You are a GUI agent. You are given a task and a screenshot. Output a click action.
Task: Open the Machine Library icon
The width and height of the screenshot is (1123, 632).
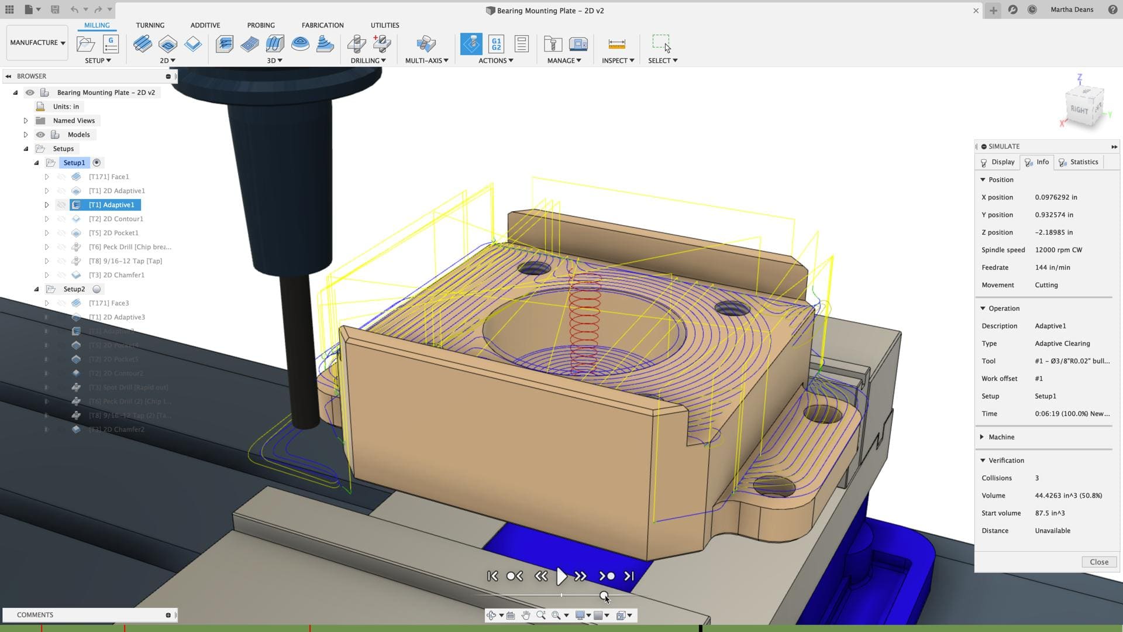click(x=578, y=44)
